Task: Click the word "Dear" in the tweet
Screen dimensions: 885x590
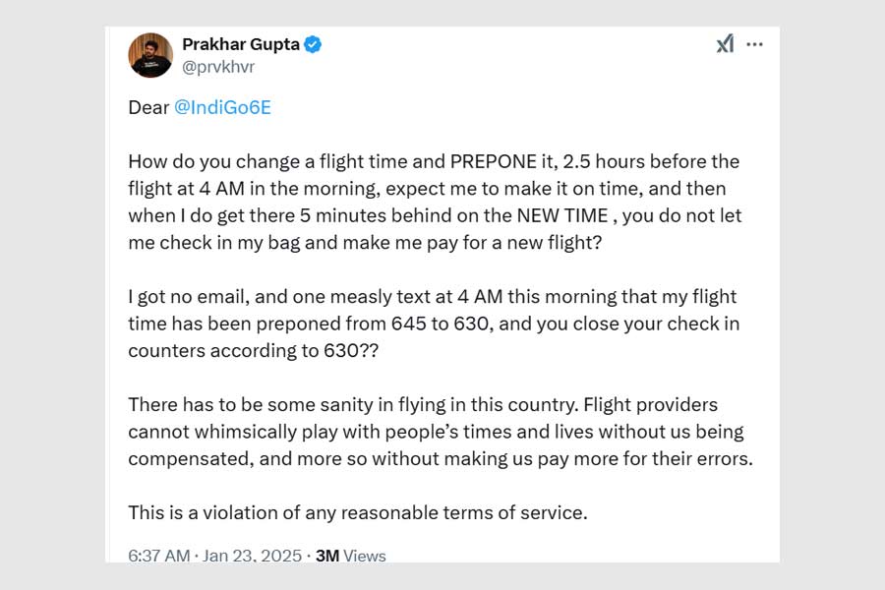Action: click(148, 108)
